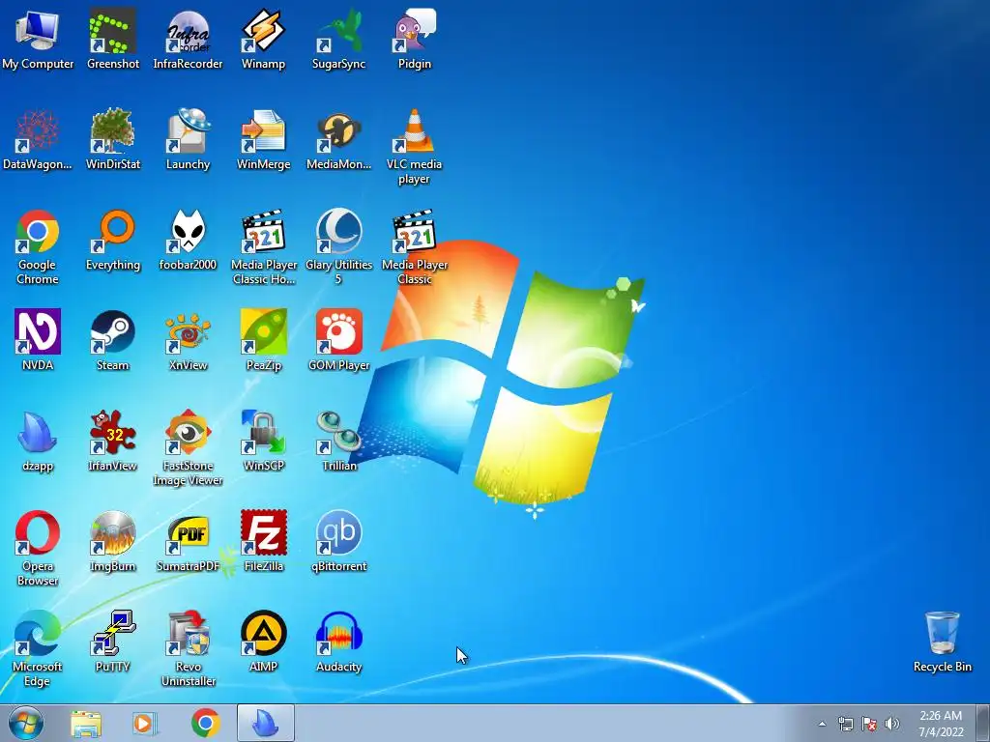Screen dimensions: 990x742
Task: Click the Steam desktop shortcut
Action: [112, 332]
